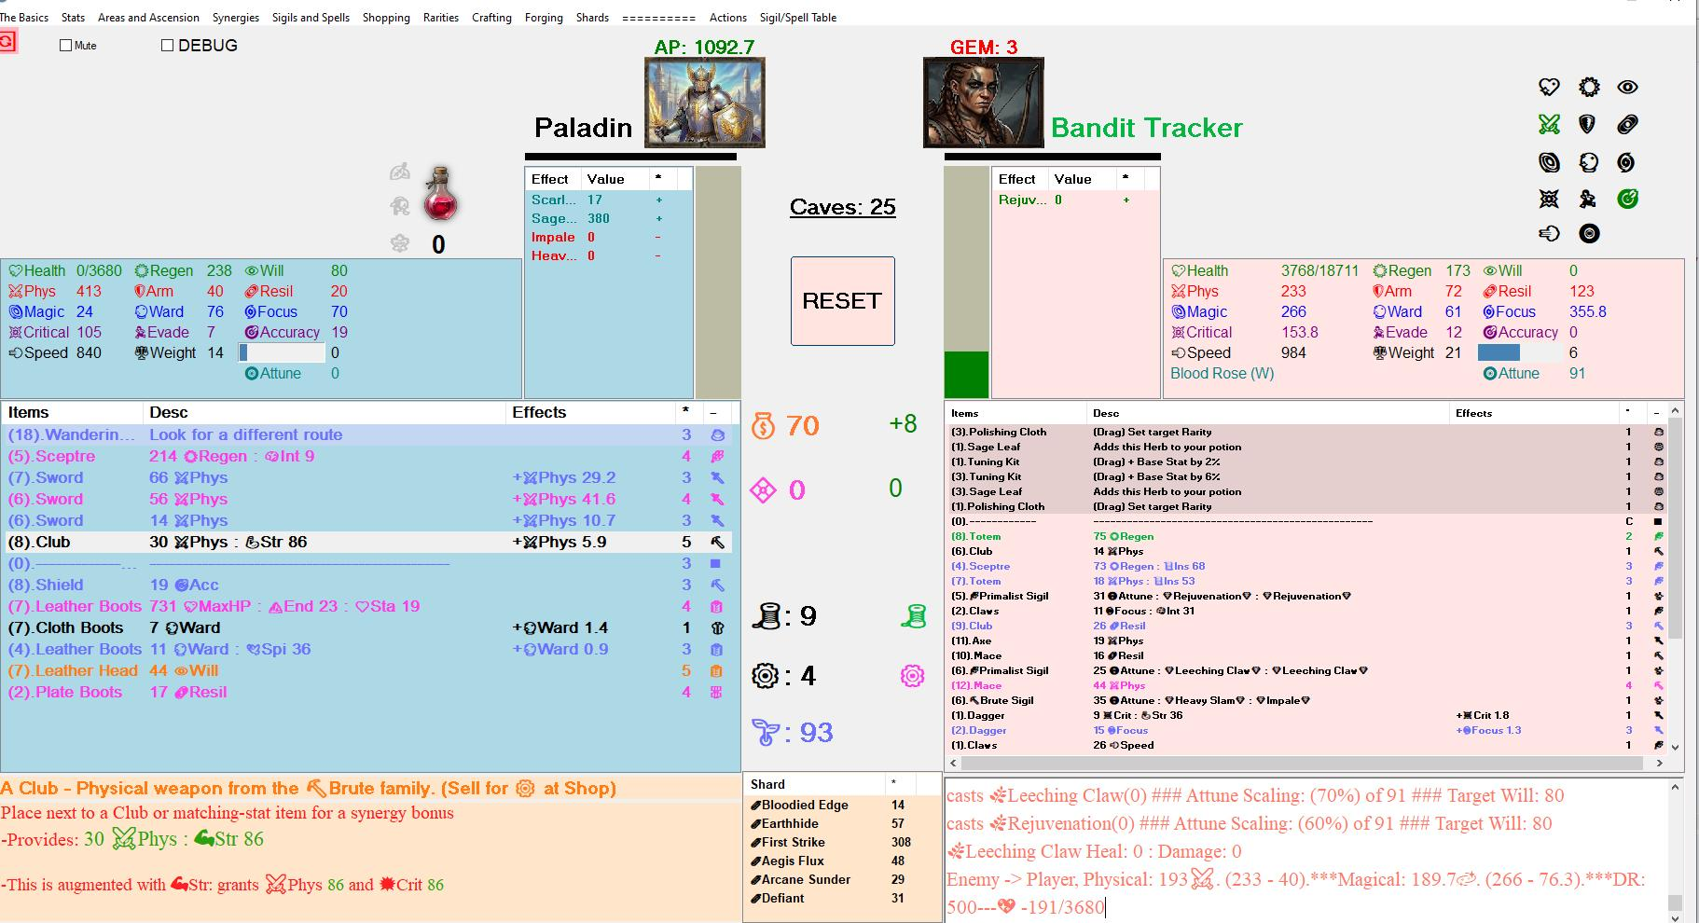Click the shield icon in the stat grid

[x=1587, y=124]
